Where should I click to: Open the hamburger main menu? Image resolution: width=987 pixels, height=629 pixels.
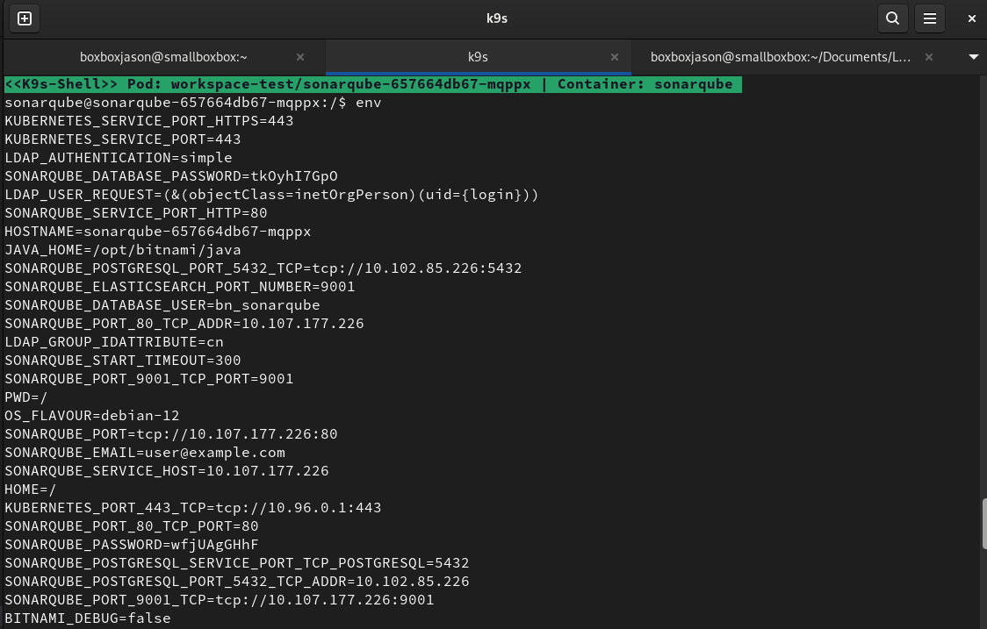coord(930,18)
